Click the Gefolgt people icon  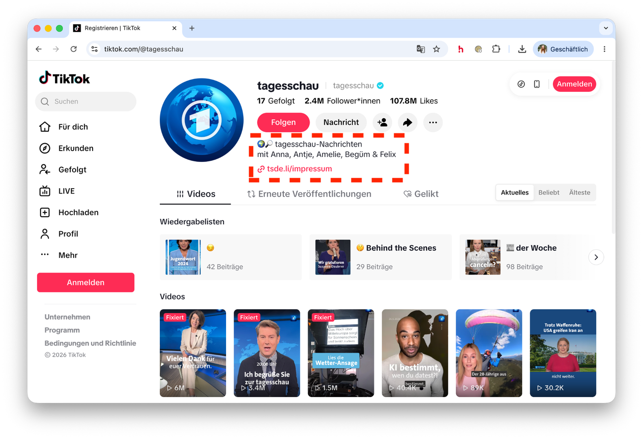point(45,169)
